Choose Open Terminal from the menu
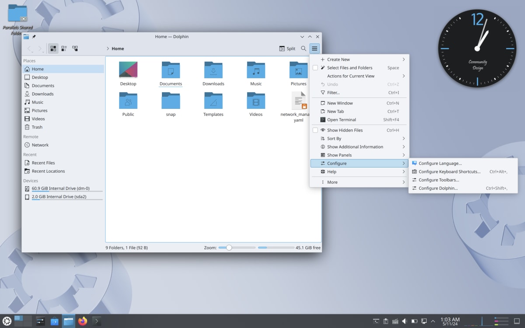Image resolution: width=525 pixels, height=328 pixels. 359,120
